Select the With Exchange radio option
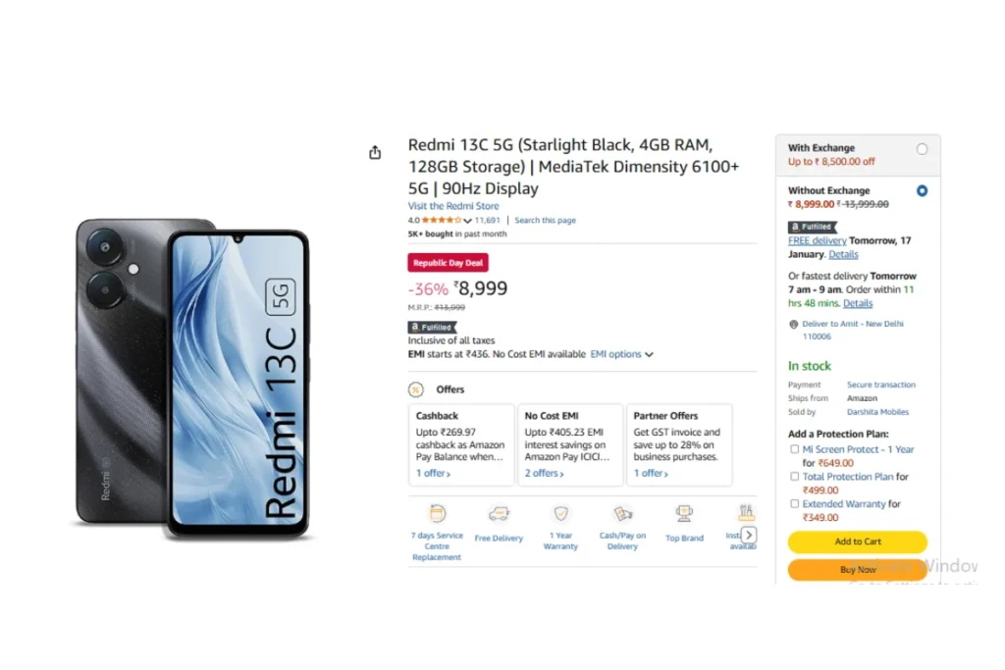The height and width of the screenshot is (670, 1005). (922, 149)
